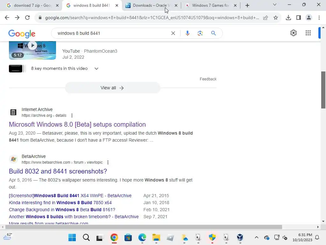Close the Windows 7 Games tab
Screen dimensions: 326x245
235,5
